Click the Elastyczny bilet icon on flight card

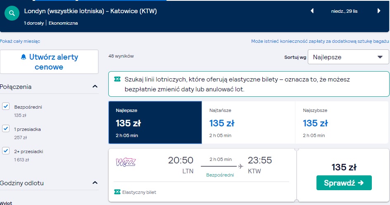pos(117,192)
